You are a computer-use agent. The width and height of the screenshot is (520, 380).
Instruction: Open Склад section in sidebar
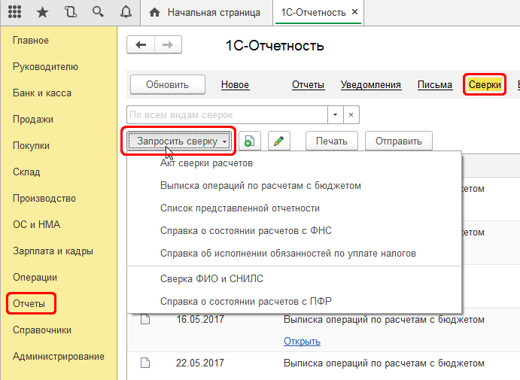click(x=26, y=172)
